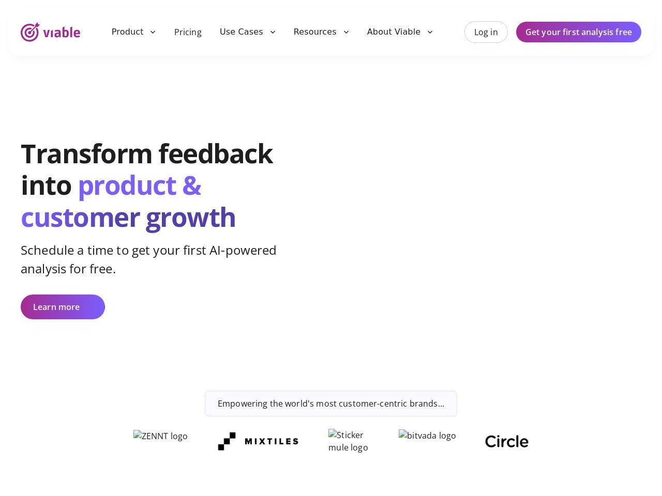
Task: Click the Empowering customer-centric brands banner
Action: coord(331,404)
